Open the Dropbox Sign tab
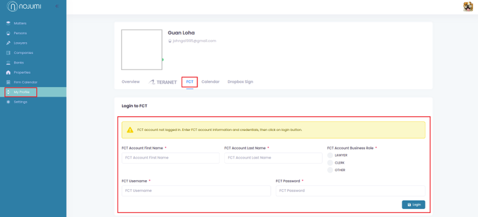This screenshot has width=478, height=217. pos(240,82)
